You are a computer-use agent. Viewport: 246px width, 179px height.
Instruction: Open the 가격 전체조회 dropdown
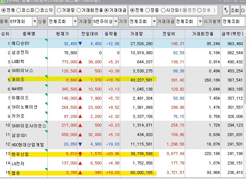click(154, 21)
